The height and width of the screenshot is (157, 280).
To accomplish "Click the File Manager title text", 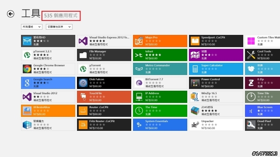I will 98,51.
